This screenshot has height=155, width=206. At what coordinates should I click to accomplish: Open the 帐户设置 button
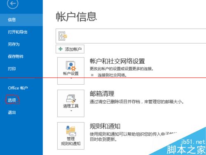click(71, 71)
